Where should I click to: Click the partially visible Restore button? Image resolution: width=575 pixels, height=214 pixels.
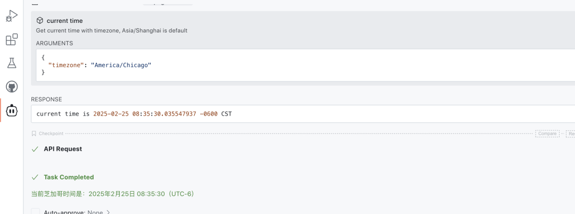(570, 134)
